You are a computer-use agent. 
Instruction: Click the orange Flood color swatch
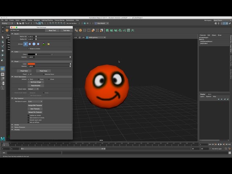[32, 64]
